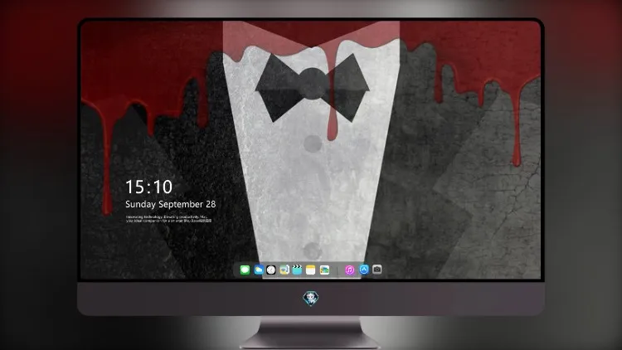Open the Photos gallery app in dock
The image size is (622, 350).
tap(324, 270)
